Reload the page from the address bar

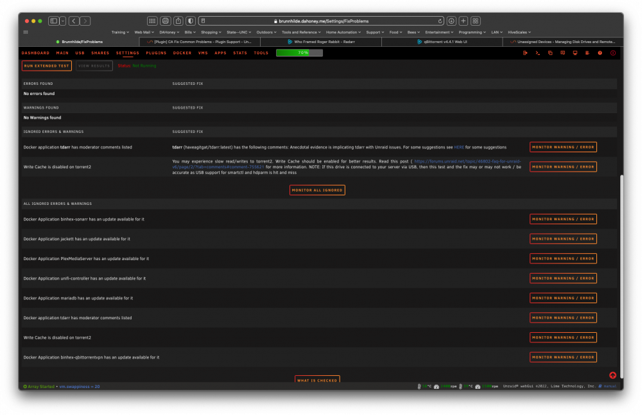(440, 21)
